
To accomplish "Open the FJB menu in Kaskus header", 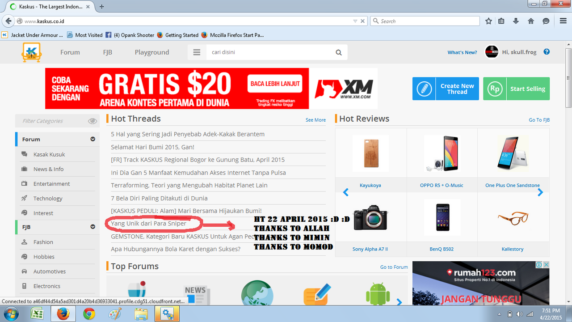I will (107, 52).
